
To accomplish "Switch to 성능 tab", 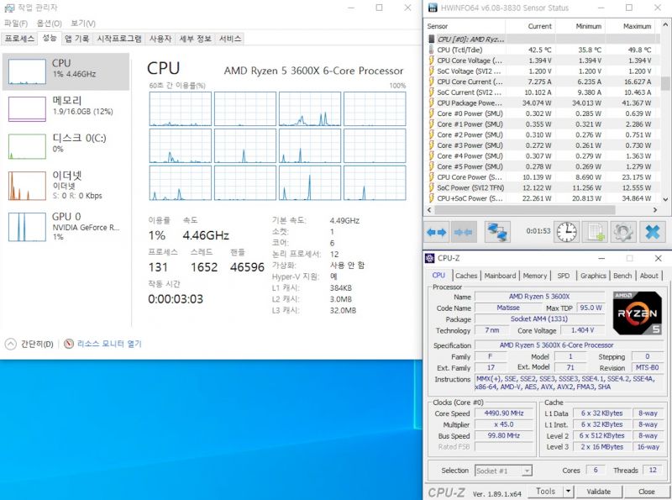I will click(x=50, y=38).
